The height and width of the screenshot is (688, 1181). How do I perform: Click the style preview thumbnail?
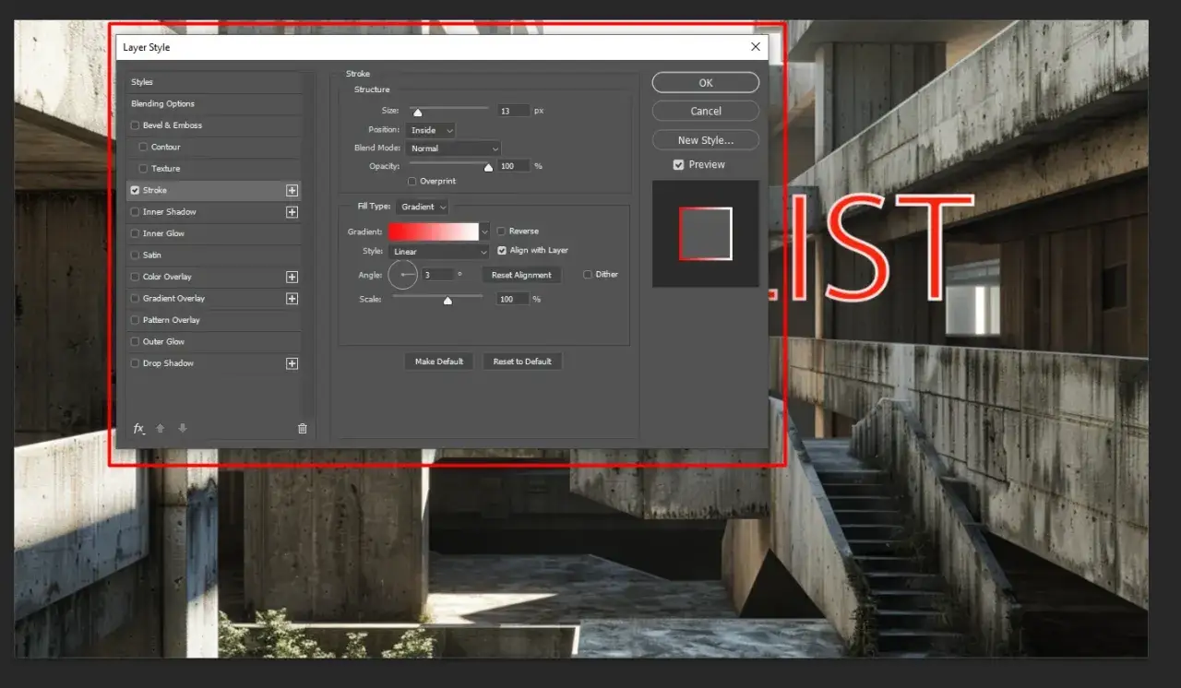tap(706, 233)
